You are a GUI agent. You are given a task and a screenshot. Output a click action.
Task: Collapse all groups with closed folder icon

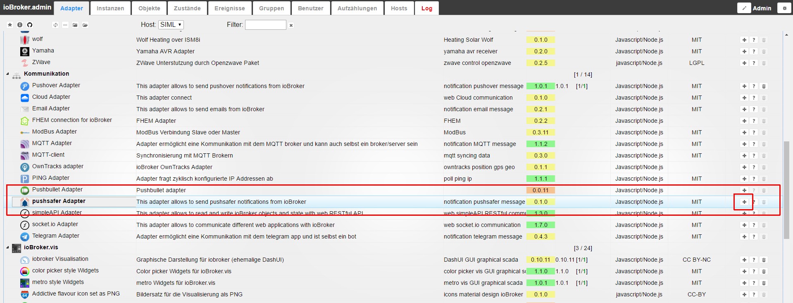tap(75, 25)
